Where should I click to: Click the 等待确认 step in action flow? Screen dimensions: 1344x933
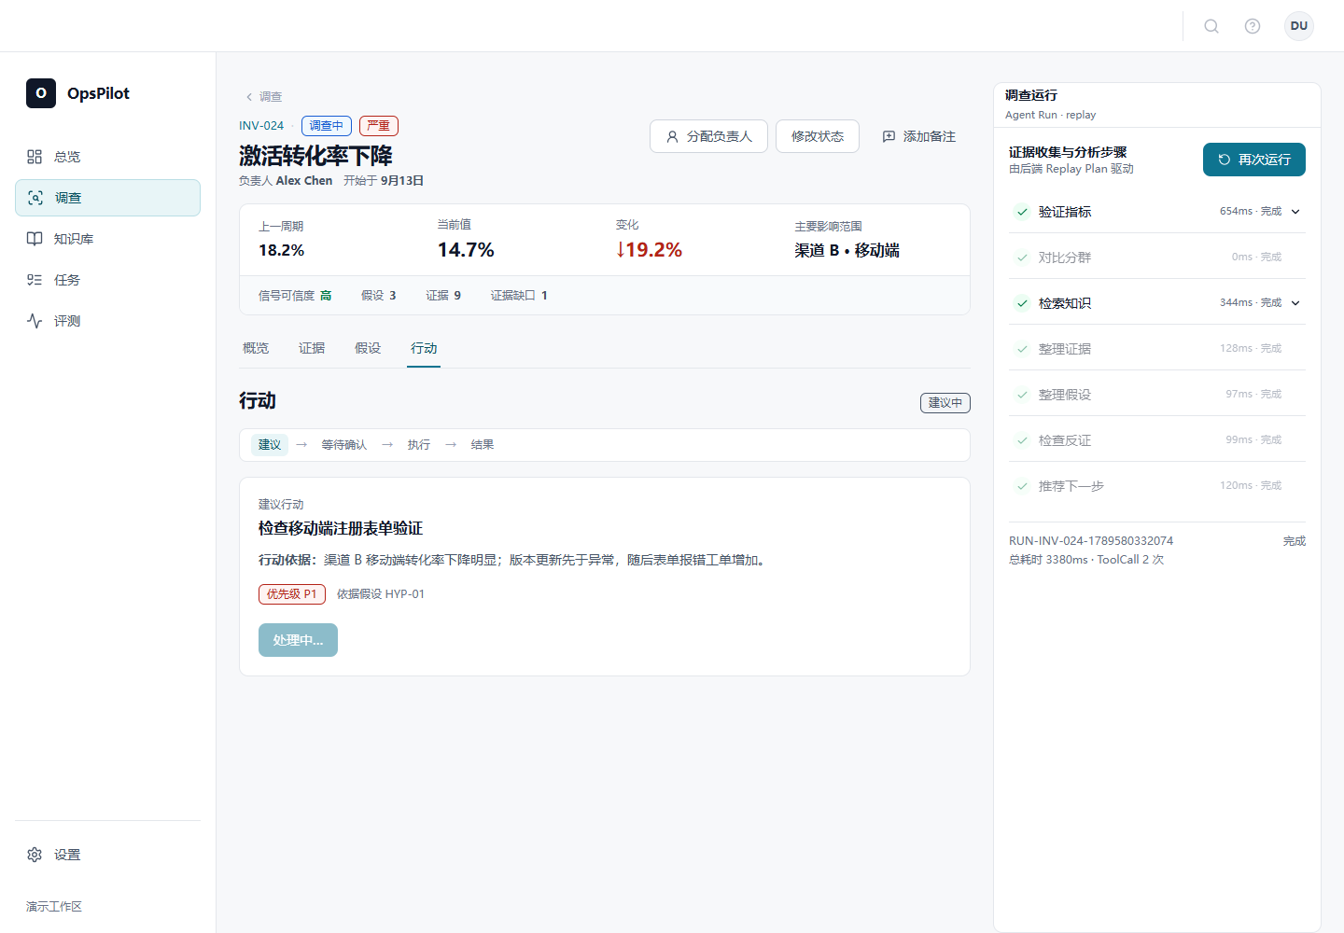tap(344, 445)
